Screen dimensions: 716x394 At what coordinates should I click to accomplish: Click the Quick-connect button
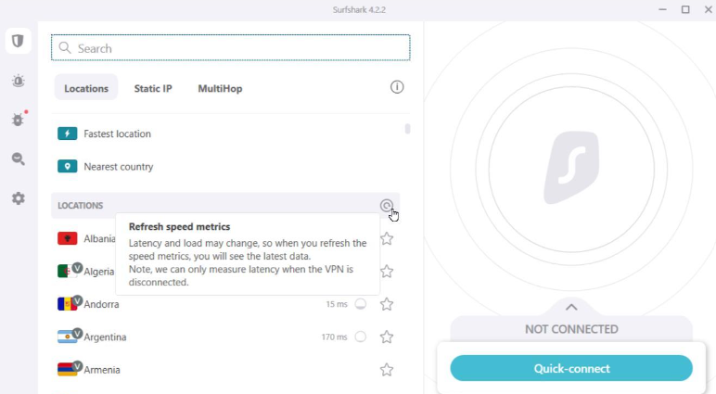click(571, 368)
